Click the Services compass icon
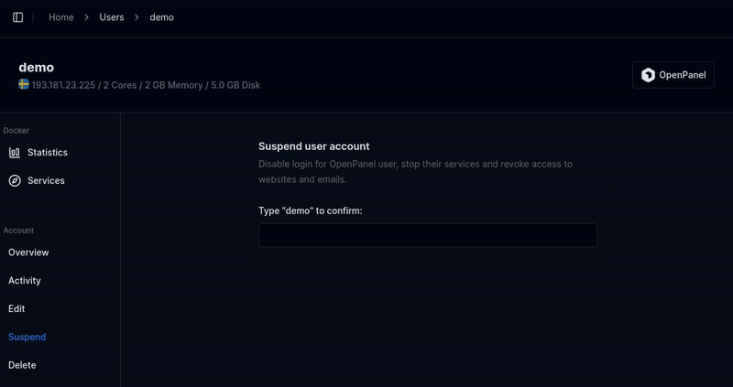 (x=15, y=180)
